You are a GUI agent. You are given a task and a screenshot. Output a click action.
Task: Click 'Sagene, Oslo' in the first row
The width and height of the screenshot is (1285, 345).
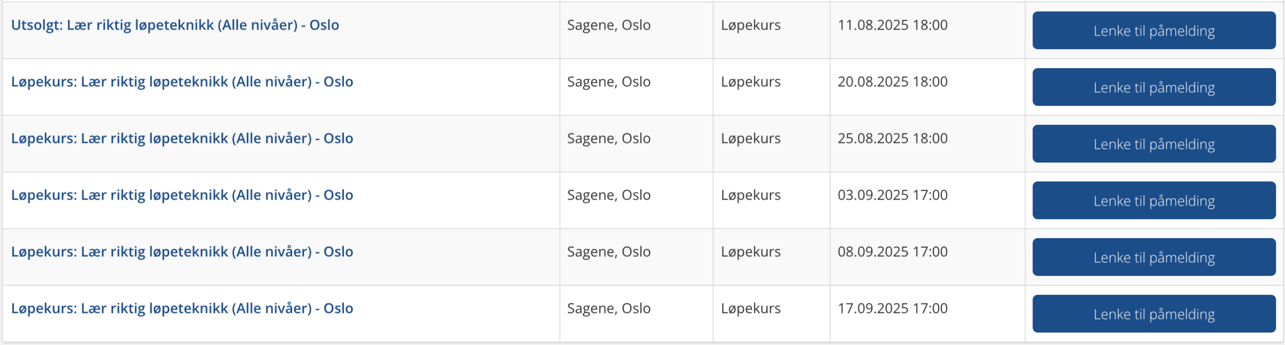[609, 25]
